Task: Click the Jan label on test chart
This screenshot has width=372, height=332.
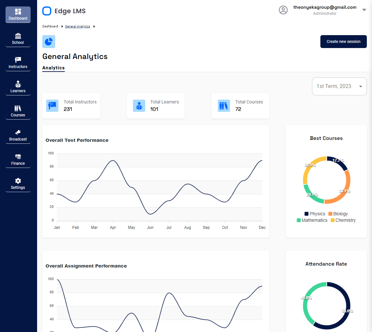Action: pos(57,228)
